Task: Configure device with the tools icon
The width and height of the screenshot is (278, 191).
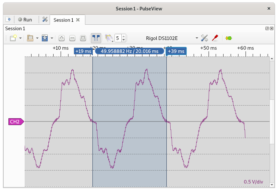Action: coord(204,38)
